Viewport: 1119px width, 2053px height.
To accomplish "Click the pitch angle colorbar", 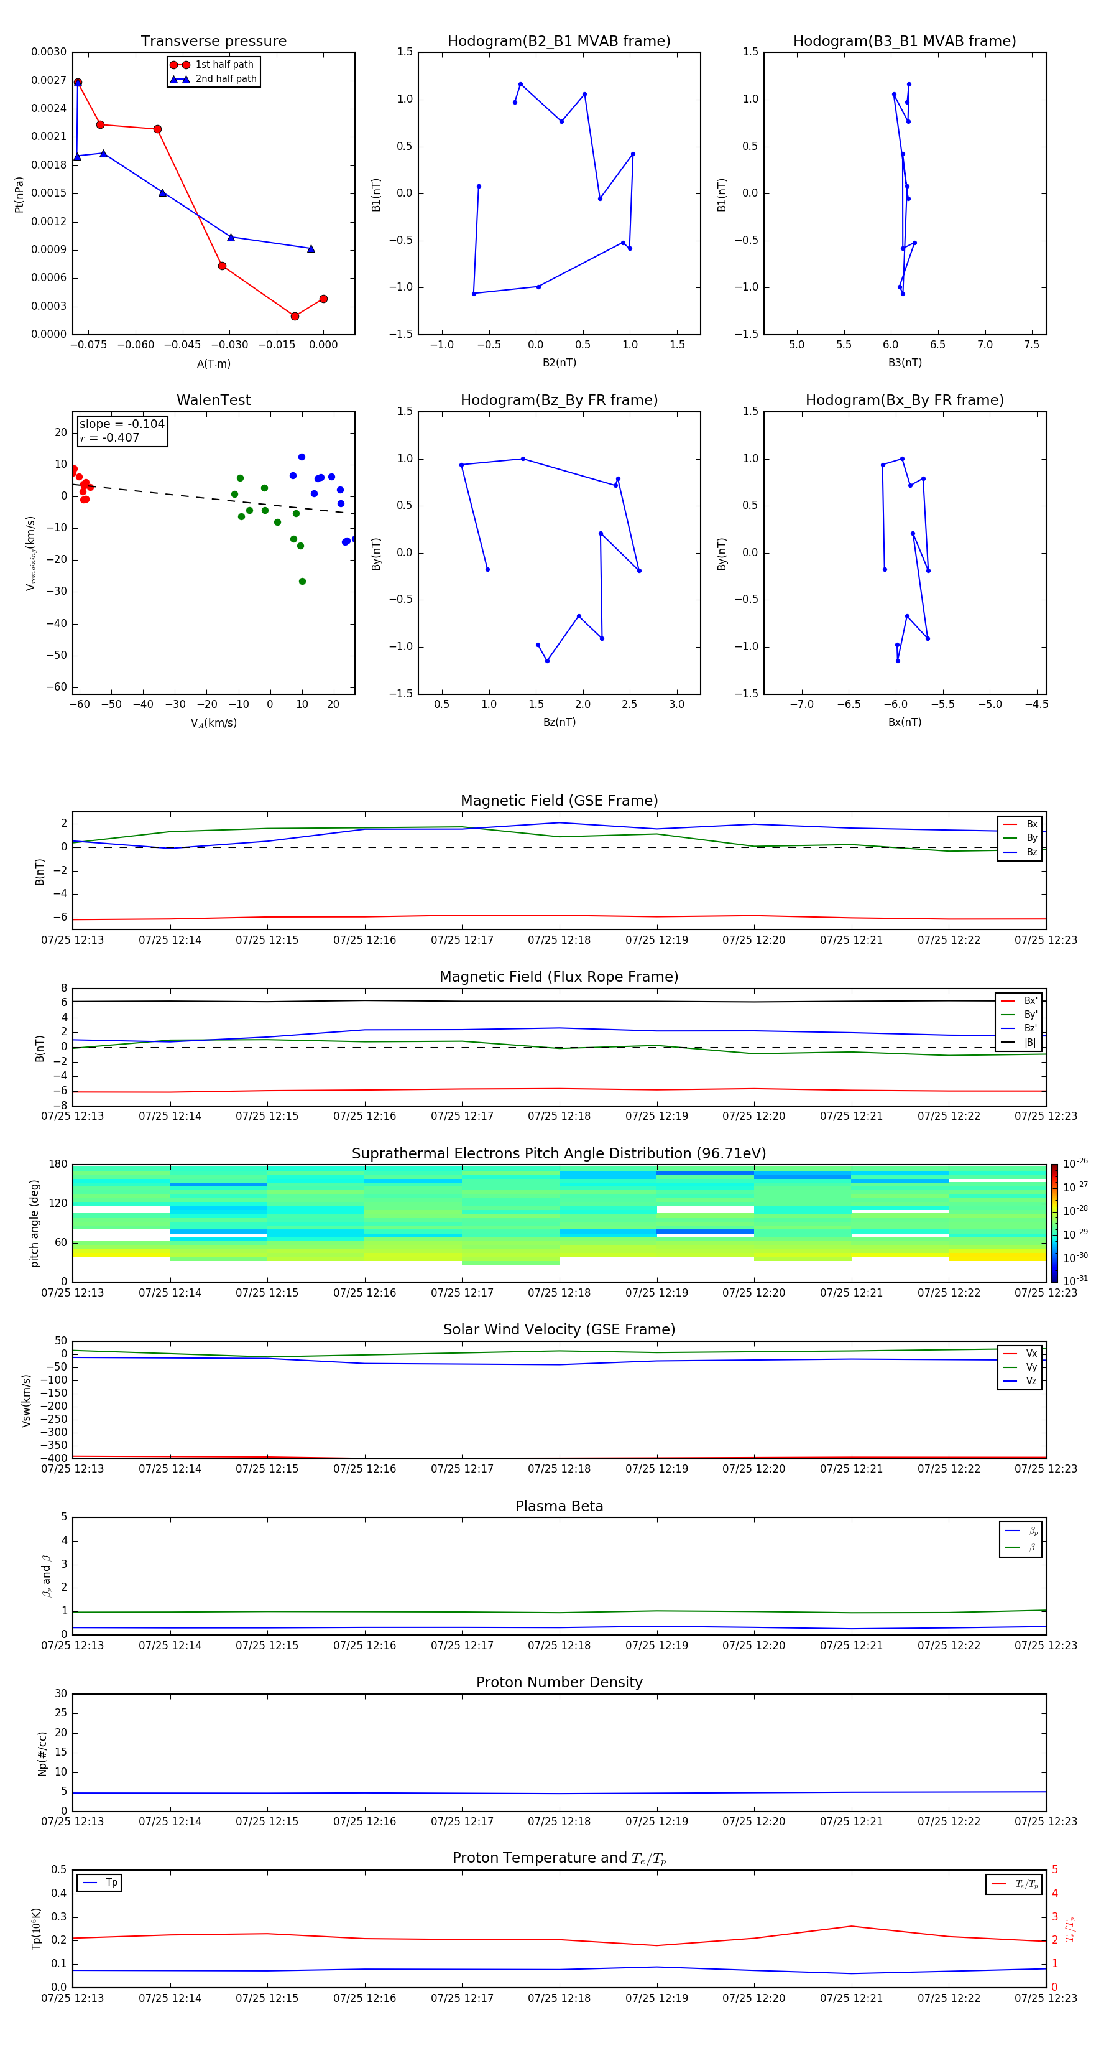I will 1054,1222.
